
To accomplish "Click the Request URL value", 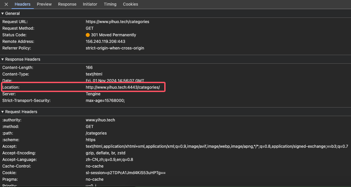I will [x=117, y=22].
